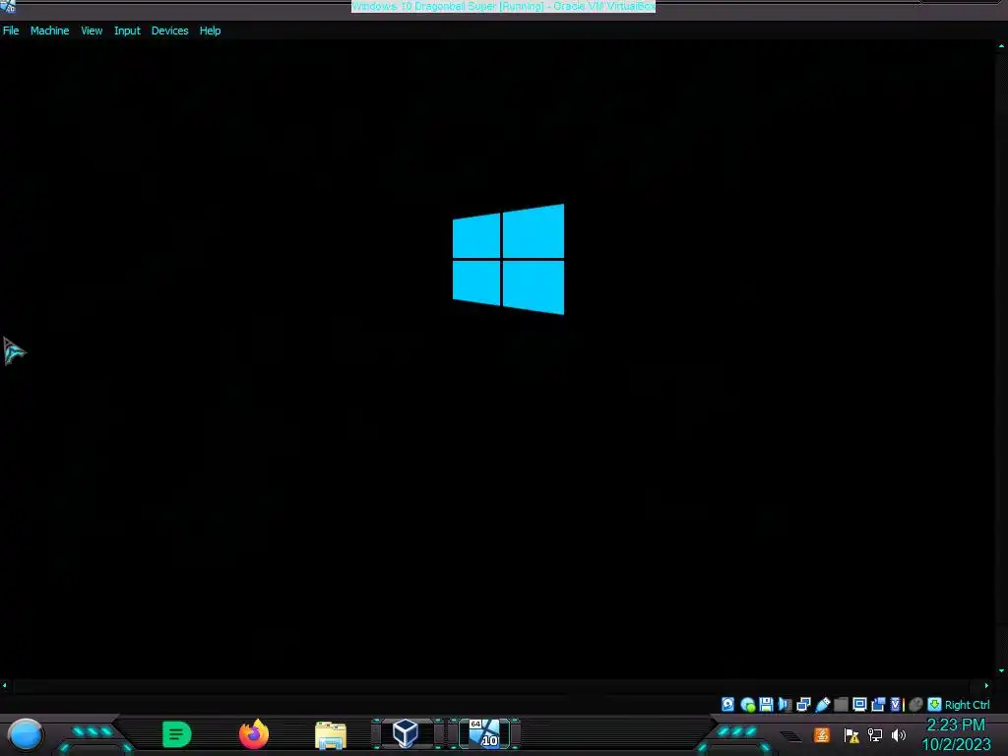Click the floppy disk status icon
The height and width of the screenshot is (756, 1008).
coord(766,705)
